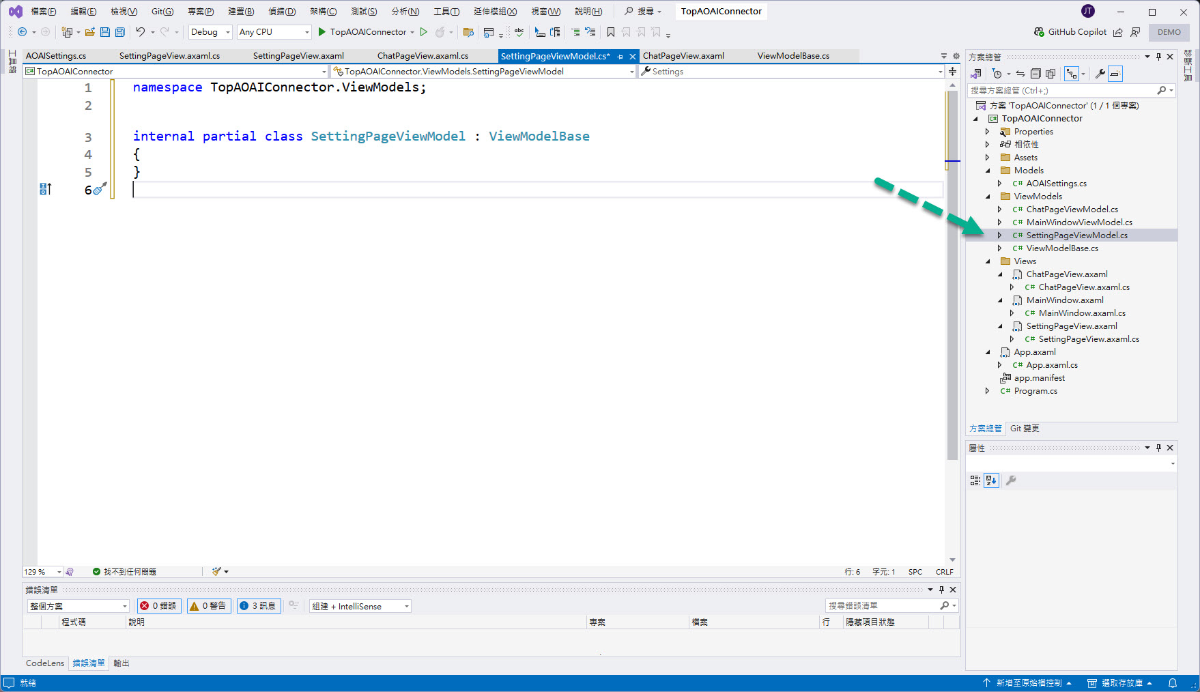The width and height of the screenshot is (1200, 692).
Task: Open the 檔案(F) menu
Action: pyautogui.click(x=44, y=12)
